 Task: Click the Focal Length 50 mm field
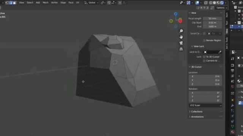(x=212, y=19)
